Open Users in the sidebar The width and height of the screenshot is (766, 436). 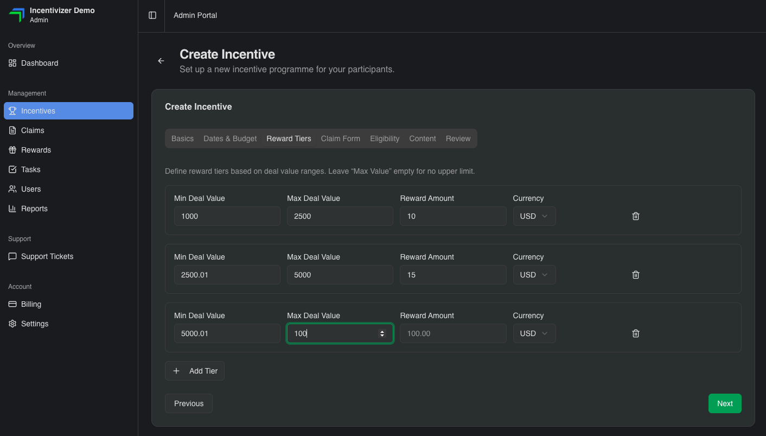click(x=68, y=189)
